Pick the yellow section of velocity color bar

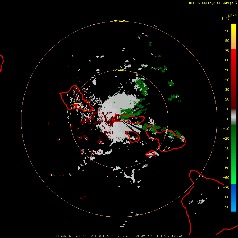[x=234, y=36]
